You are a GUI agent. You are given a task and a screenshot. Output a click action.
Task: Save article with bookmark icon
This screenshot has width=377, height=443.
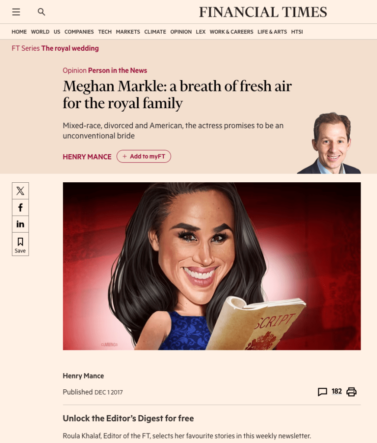(20, 244)
